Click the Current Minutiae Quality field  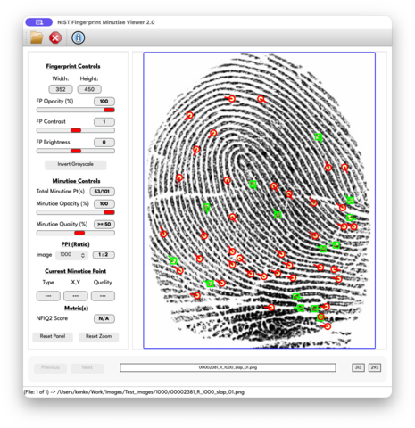(103, 296)
